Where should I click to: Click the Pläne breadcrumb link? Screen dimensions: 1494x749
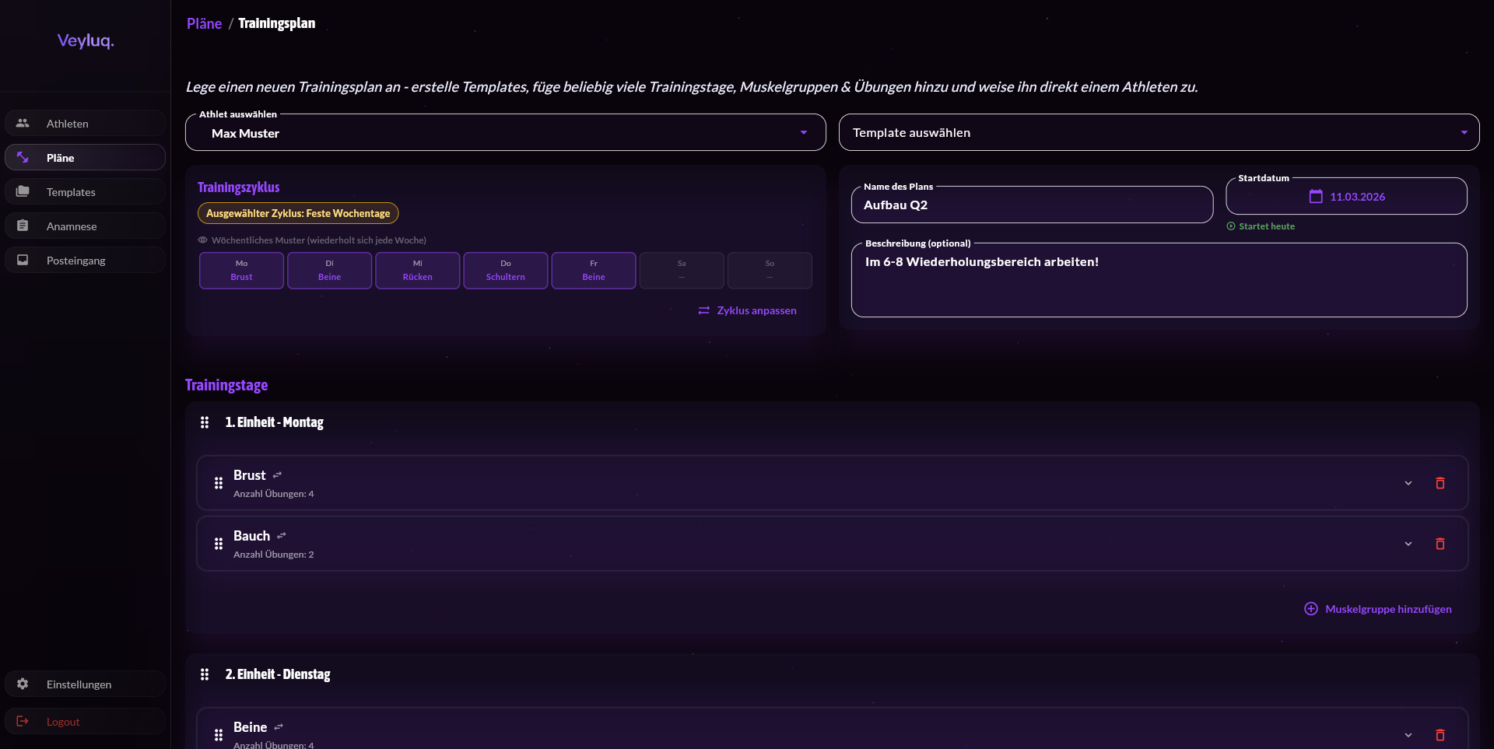[x=204, y=23]
